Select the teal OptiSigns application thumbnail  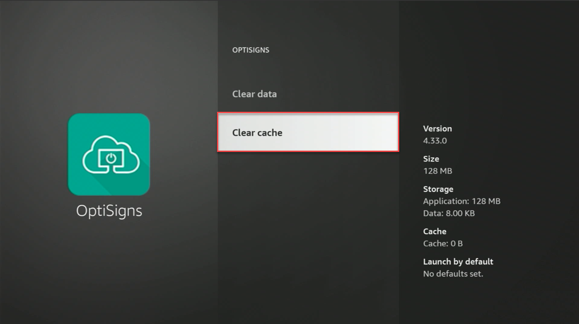pos(109,155)
